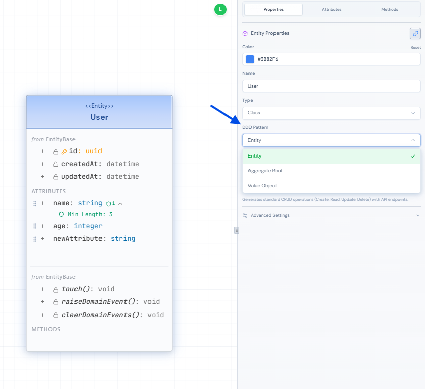Click the blue #3B82F6 color swatch

[250, 59]
